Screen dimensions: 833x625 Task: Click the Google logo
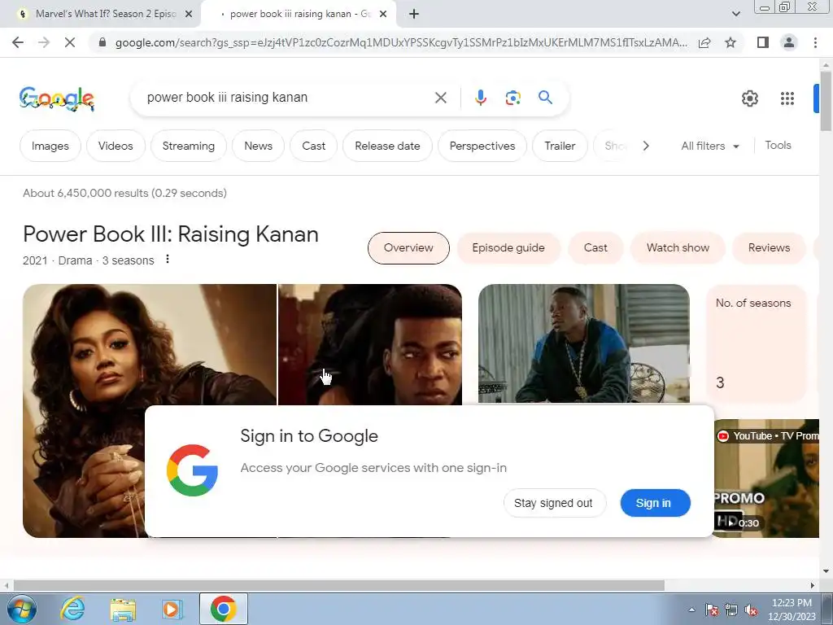point(57,98)
